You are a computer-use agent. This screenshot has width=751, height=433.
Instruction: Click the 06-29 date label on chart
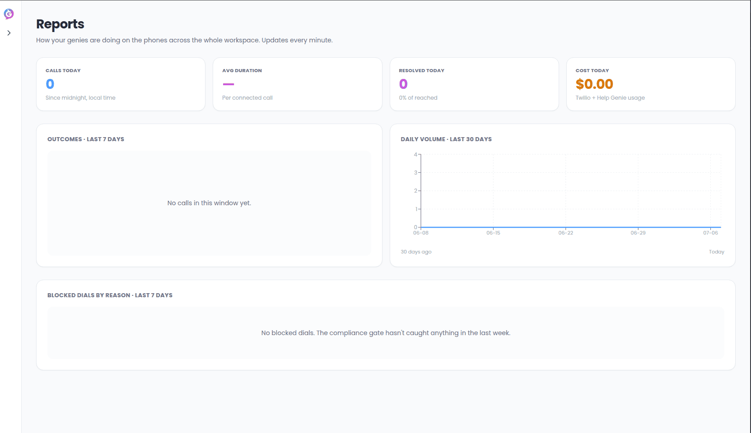pyautogui.click(x=638, y=233)
